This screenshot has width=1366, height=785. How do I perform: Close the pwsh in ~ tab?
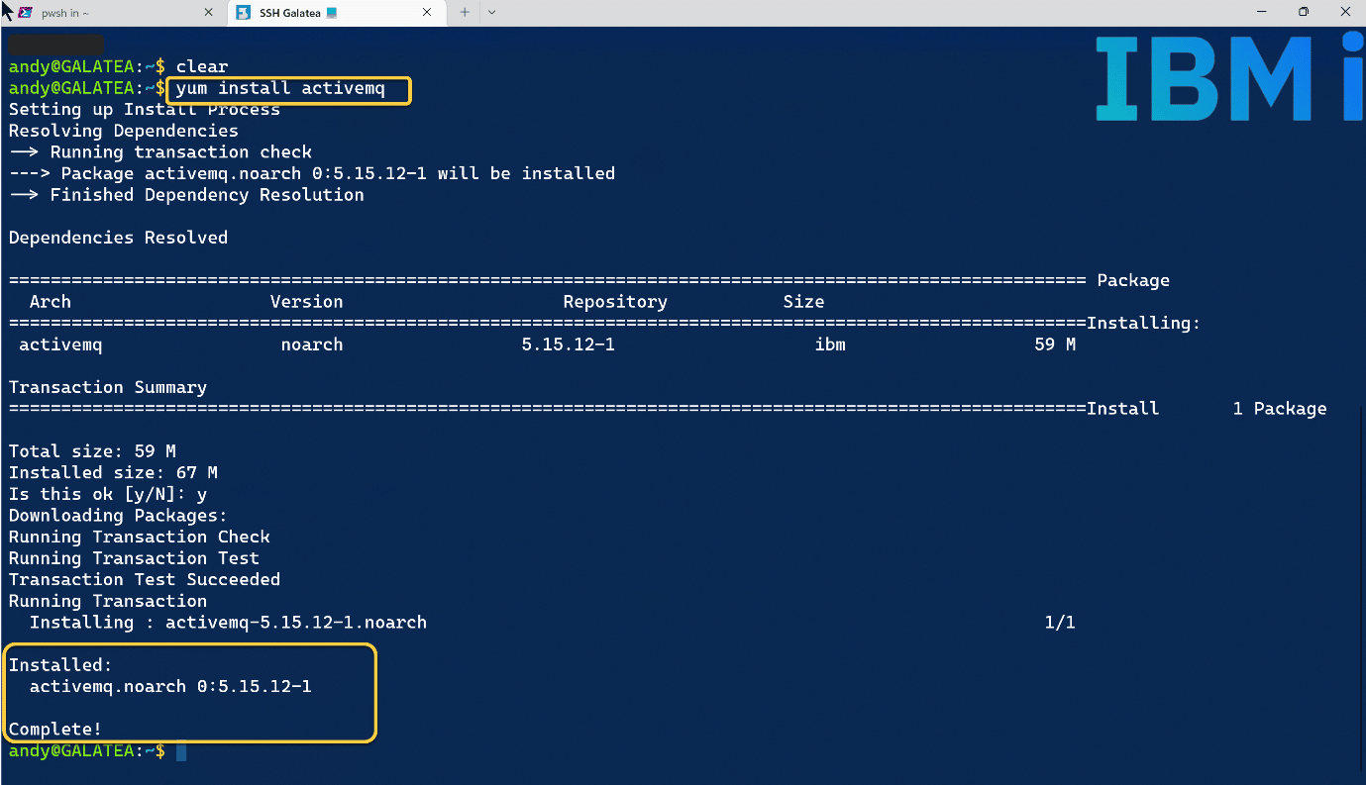click(208, 13)
